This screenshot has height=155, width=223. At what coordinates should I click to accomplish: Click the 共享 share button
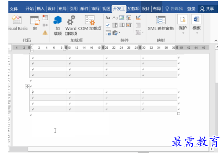click(x=207, y=9)
